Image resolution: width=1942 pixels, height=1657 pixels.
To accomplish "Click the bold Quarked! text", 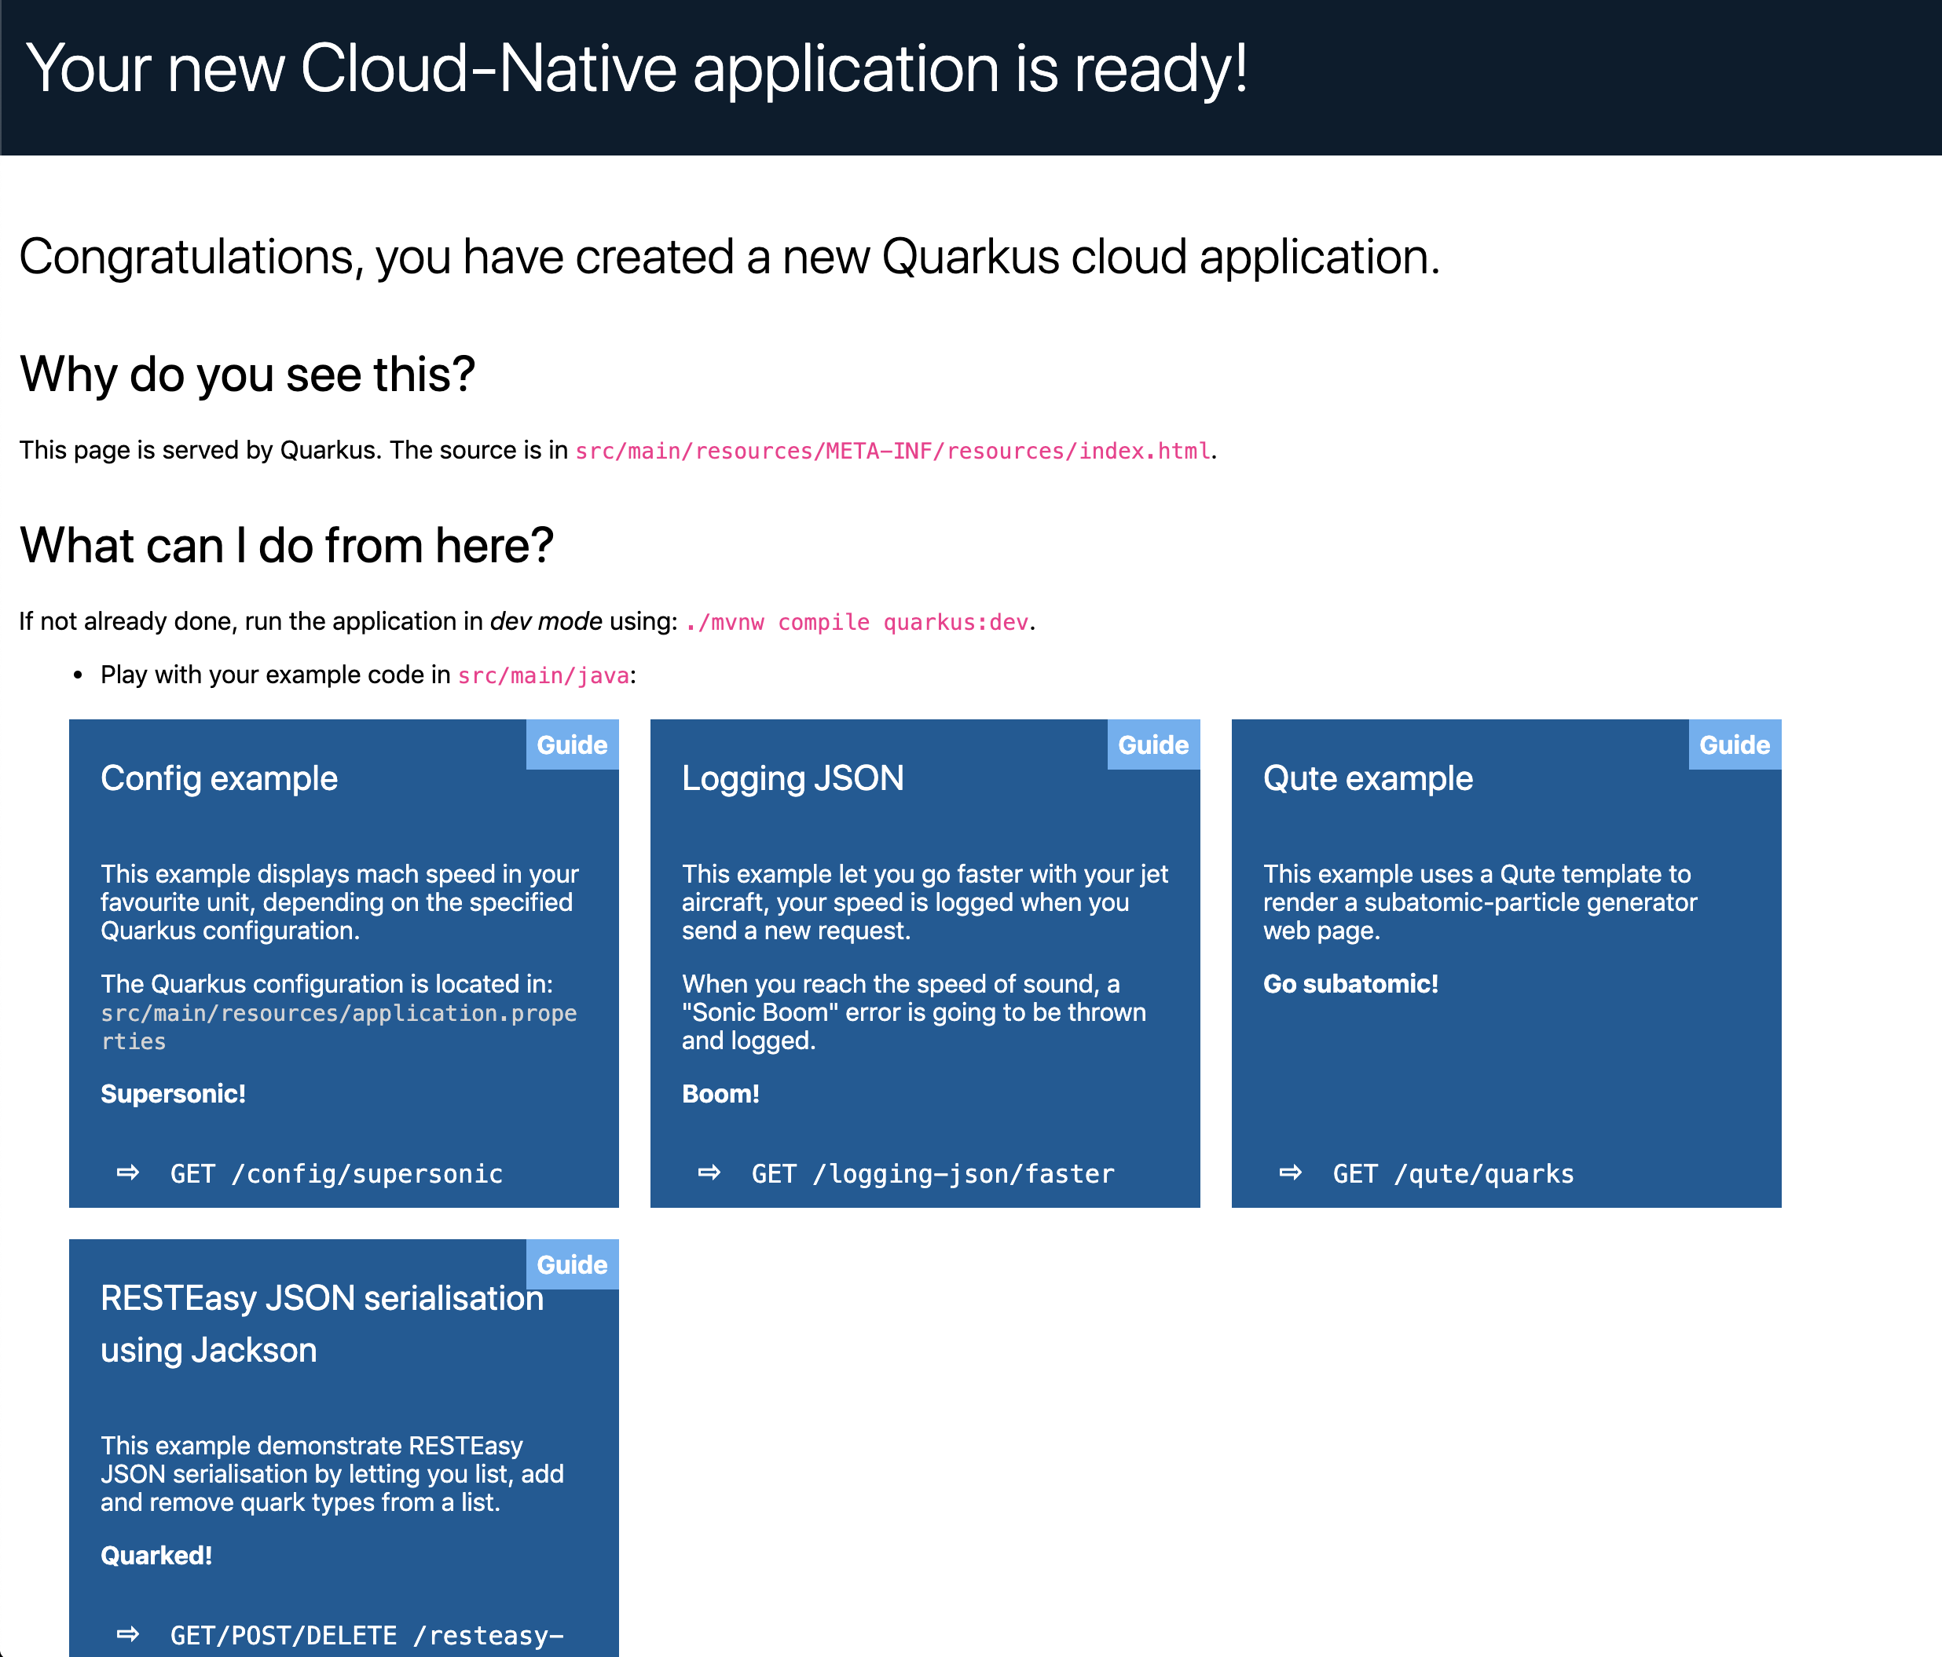I will pos(156,1556).
